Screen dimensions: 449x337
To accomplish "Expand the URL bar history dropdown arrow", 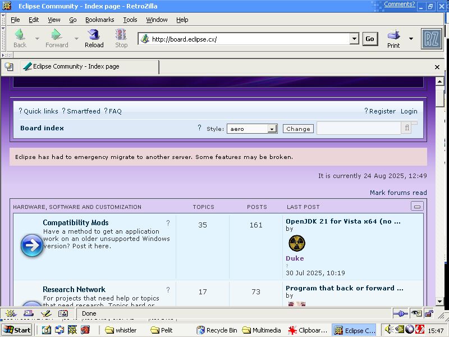I will coord(354,39).
